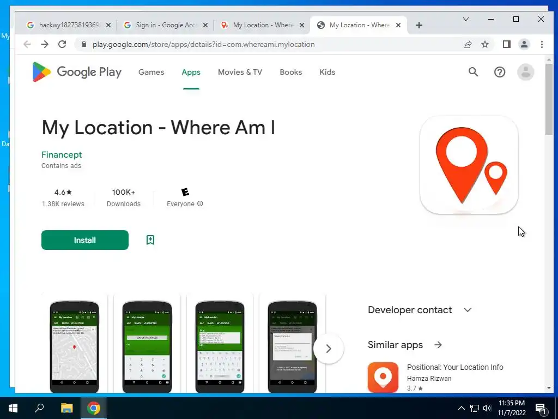The height and width of the screenshot is (419, 558).
Task: Open first screenshot with map view
Action: click(x=74, y=346)
